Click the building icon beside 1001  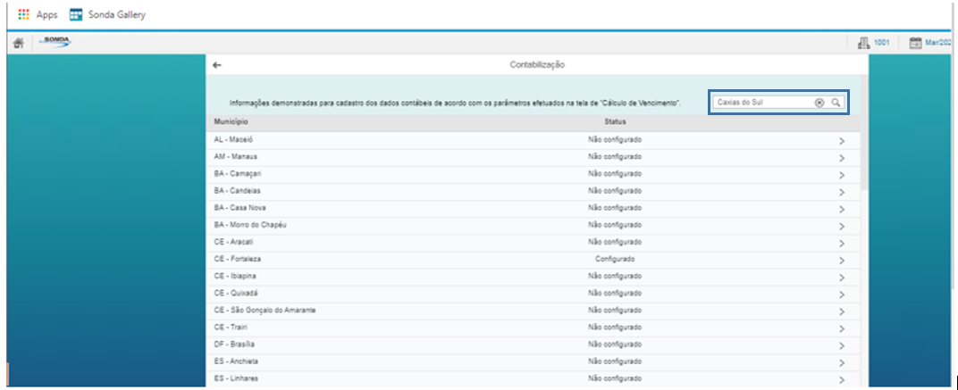(x=863, y=43)
